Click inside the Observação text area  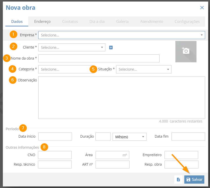click(122, 98)
